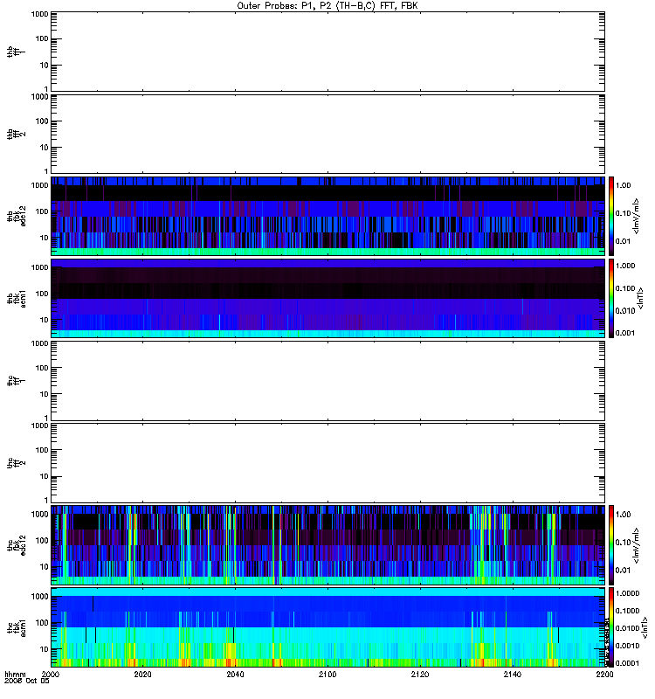Click inside the empty thc fff 2 panel
The height and width of the screenshot is (699, 655).
point(327,463)
